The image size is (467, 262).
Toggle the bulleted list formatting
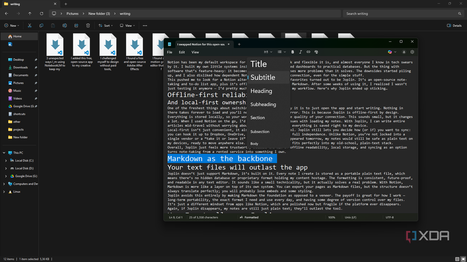[280, 52]
